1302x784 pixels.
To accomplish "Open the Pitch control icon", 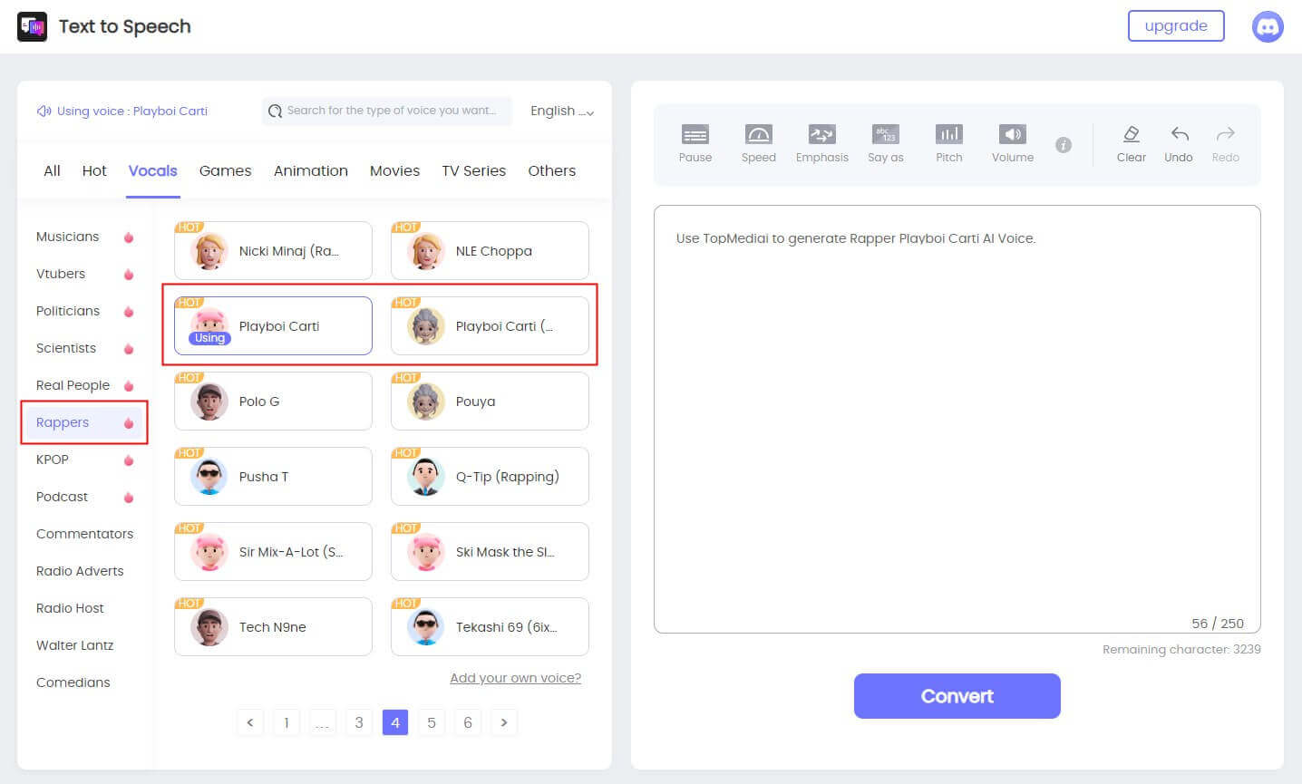I will coord(949,134).
